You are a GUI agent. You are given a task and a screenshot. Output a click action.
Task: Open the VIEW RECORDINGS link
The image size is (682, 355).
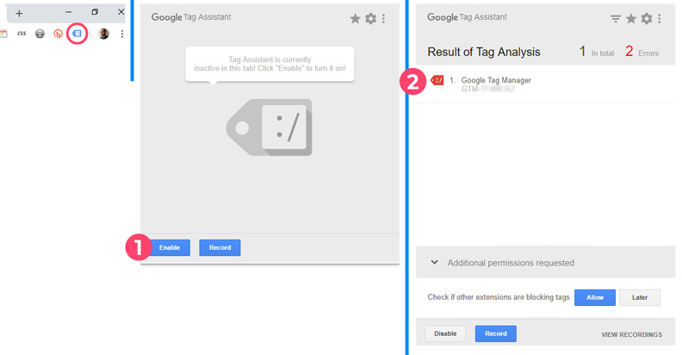point(631,334)
